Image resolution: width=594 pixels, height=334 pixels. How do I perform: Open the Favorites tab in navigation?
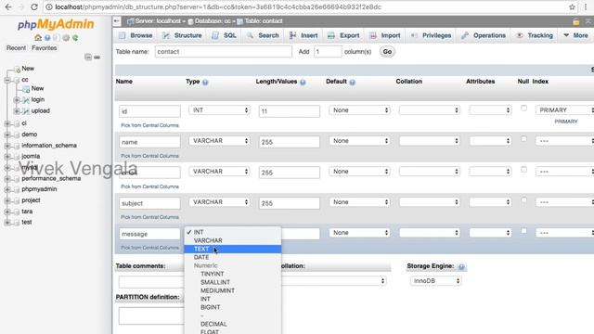45,48
